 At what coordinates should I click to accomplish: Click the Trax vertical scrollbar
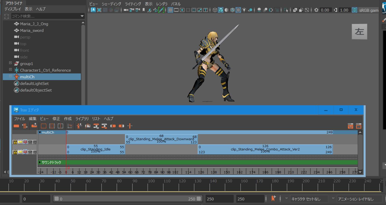360,152
